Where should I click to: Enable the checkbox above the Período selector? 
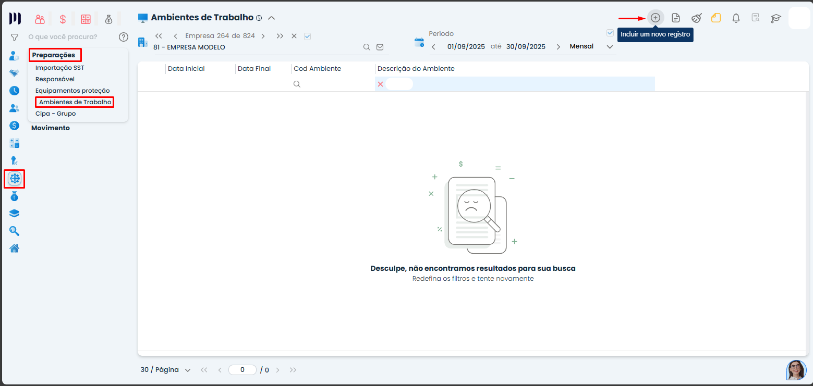610,32
